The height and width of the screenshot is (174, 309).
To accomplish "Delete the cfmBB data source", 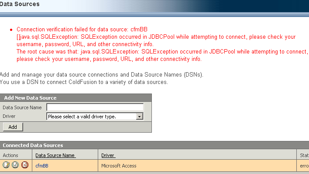I will point(25,165).
